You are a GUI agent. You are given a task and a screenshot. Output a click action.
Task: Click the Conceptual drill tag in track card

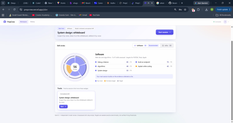[x=65, y=94]
